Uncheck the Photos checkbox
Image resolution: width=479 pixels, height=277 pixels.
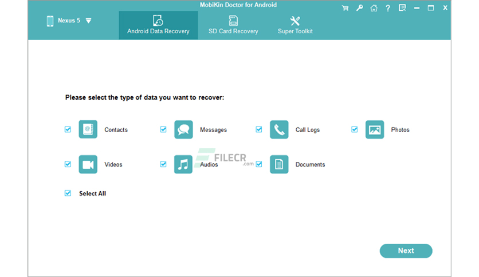pyautogui.click(x=354, y=129)
